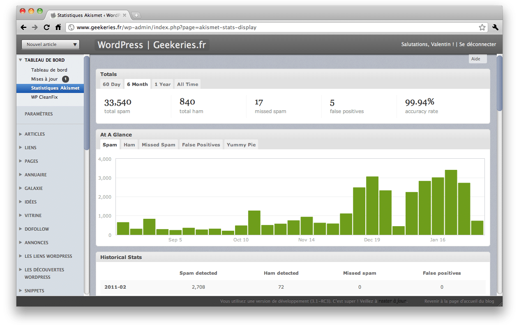Screen dimensions: 519x329
Task: Show the False Positives chart tab
Action: click(x=201, y=145)
